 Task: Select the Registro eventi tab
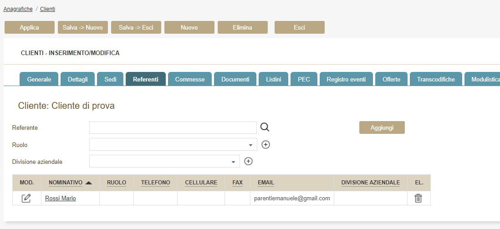click(346, 79)
